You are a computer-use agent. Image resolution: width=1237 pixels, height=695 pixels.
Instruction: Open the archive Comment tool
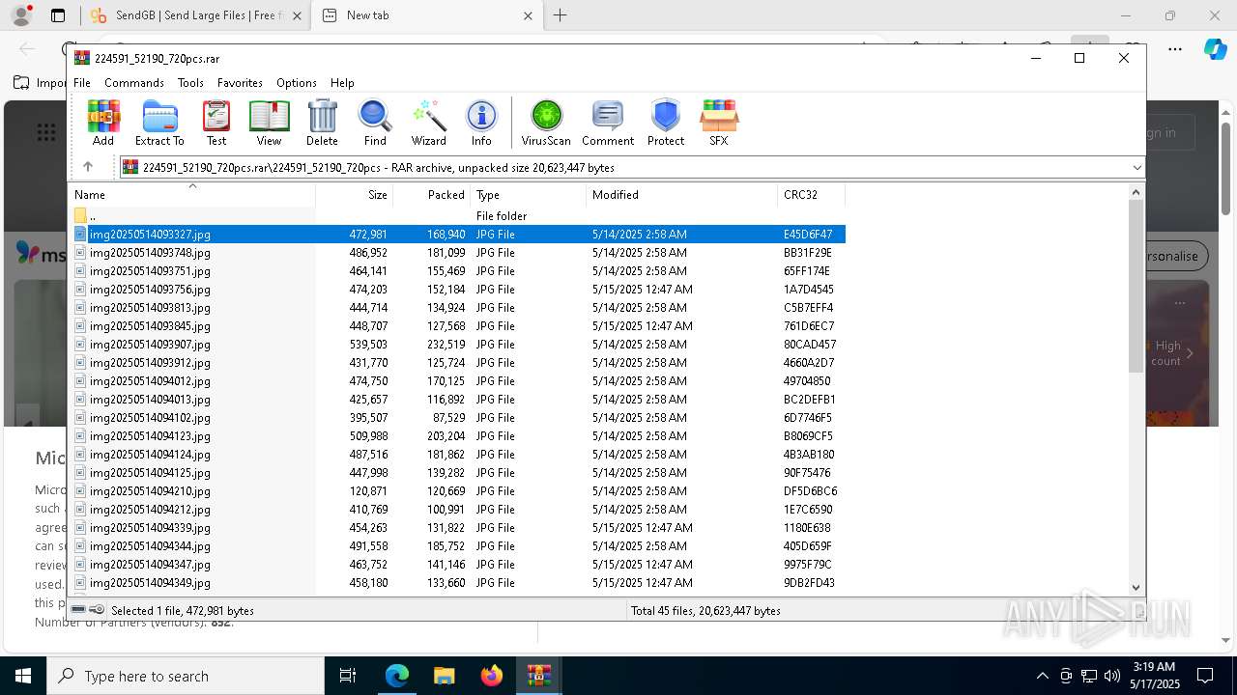pyautogui.click(x=608, y=123)
